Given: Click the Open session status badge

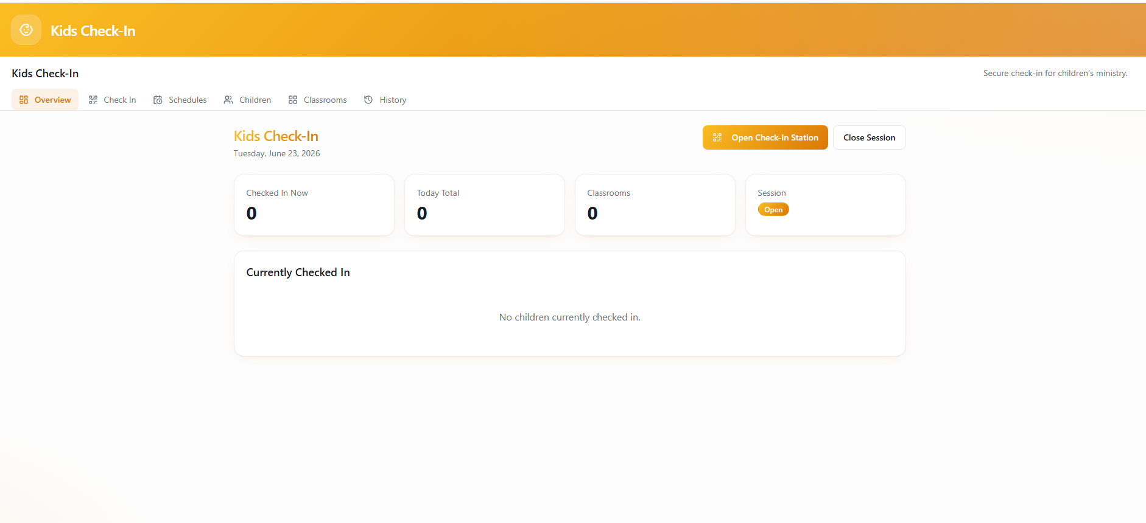Looking at the screenshot, I should (773, 210).
